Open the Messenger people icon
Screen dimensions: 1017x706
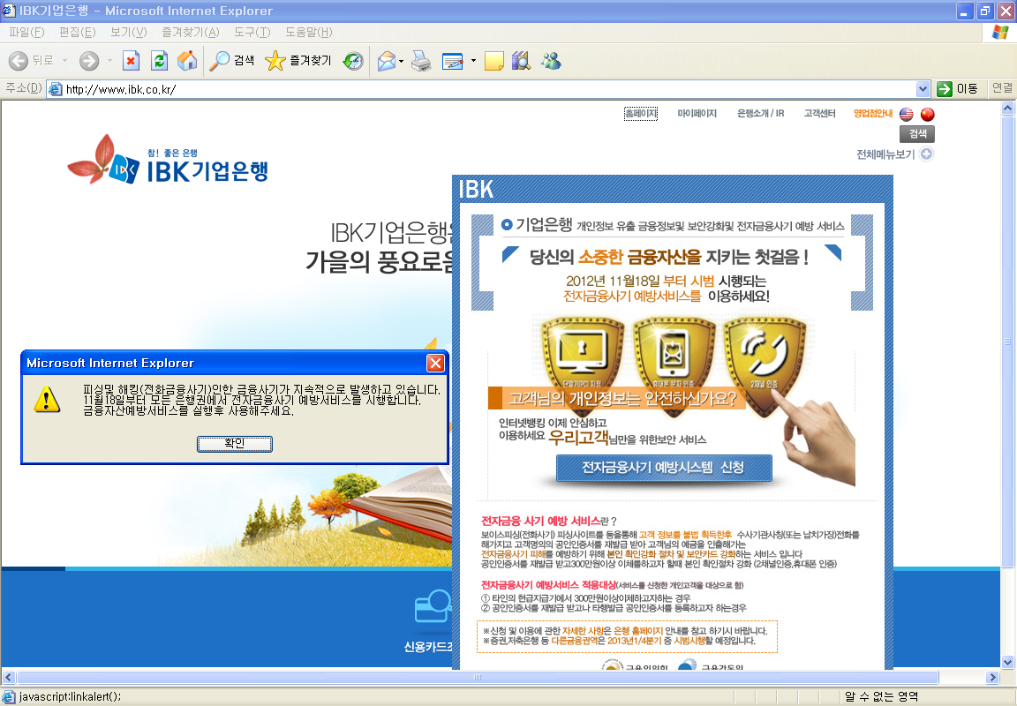(551, 61)
